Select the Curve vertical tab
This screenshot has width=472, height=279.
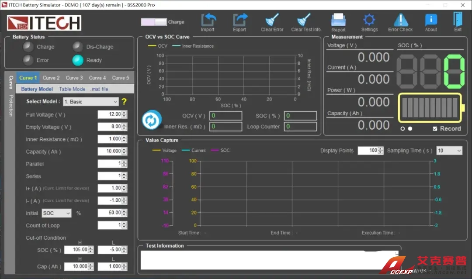point(11,82)
